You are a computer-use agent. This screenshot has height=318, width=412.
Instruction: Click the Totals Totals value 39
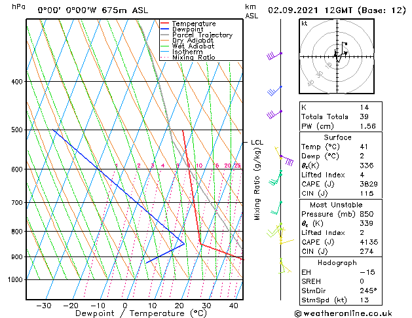[x=364, y=116]
